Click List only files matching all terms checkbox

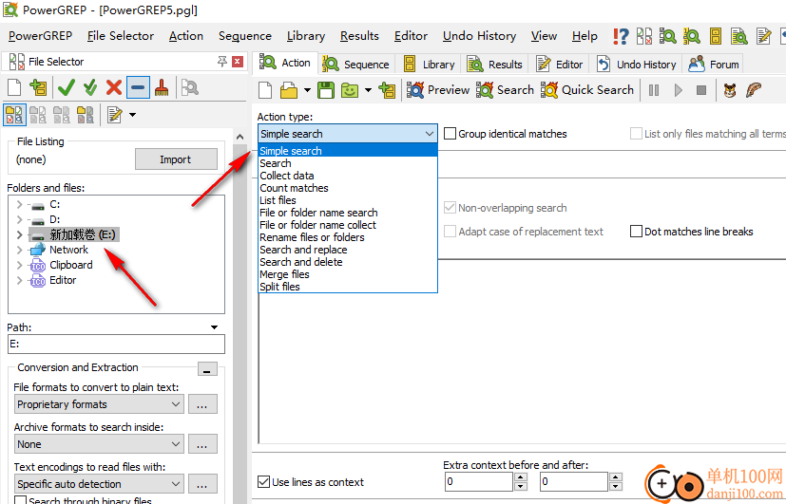point(636,134)
